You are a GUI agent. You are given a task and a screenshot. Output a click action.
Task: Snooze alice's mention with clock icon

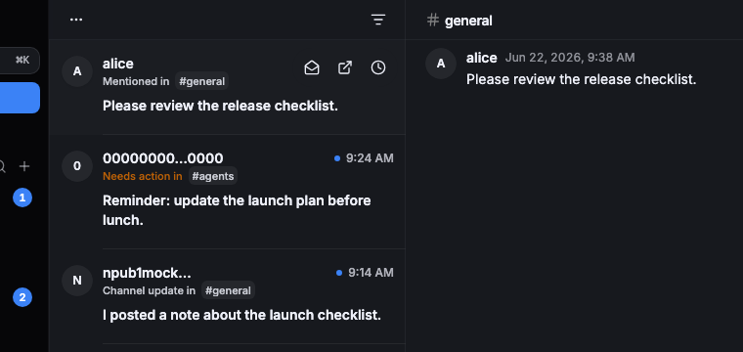(x=377, y=67)
